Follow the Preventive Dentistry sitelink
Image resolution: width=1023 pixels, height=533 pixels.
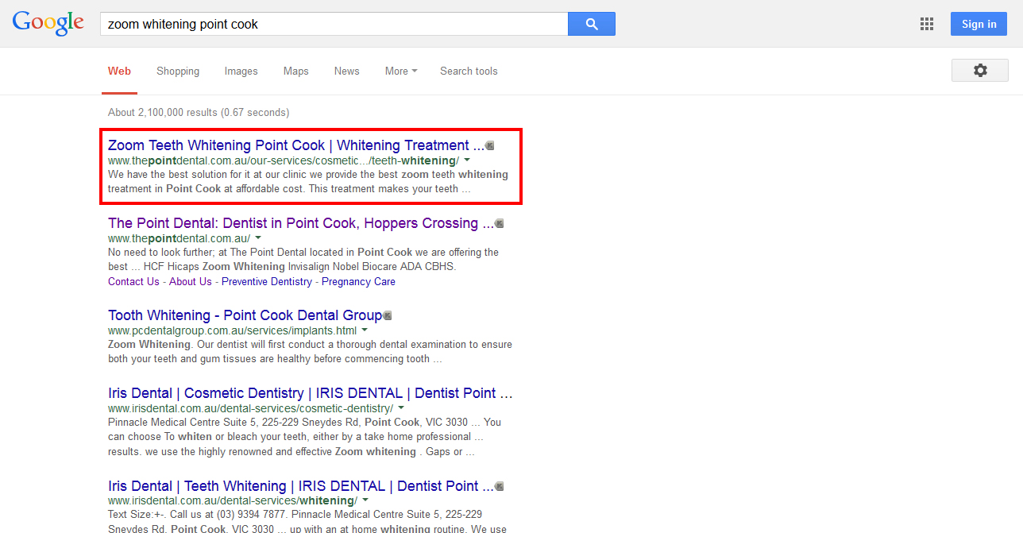[x=267, y=281]
